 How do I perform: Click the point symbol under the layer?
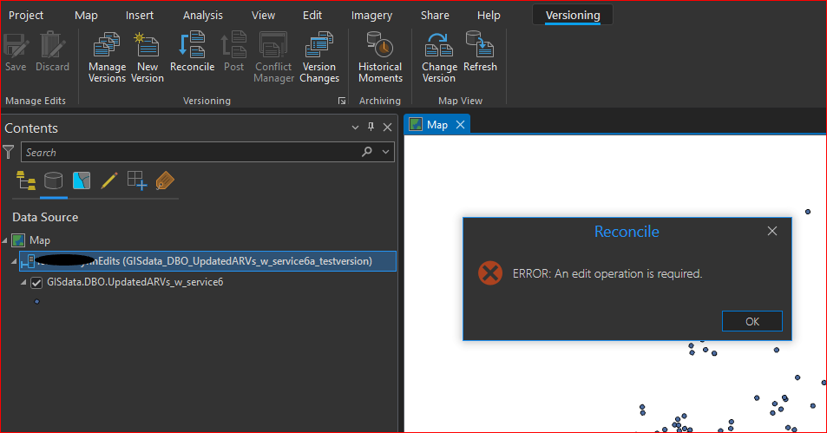click(36, 302)
